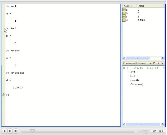The width and height of the screenshot is (167, 135).
Task: Maximize the Command History panel
Action: coord(154,64)
